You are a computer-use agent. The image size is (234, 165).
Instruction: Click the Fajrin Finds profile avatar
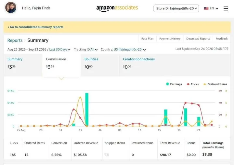[11, 7]
